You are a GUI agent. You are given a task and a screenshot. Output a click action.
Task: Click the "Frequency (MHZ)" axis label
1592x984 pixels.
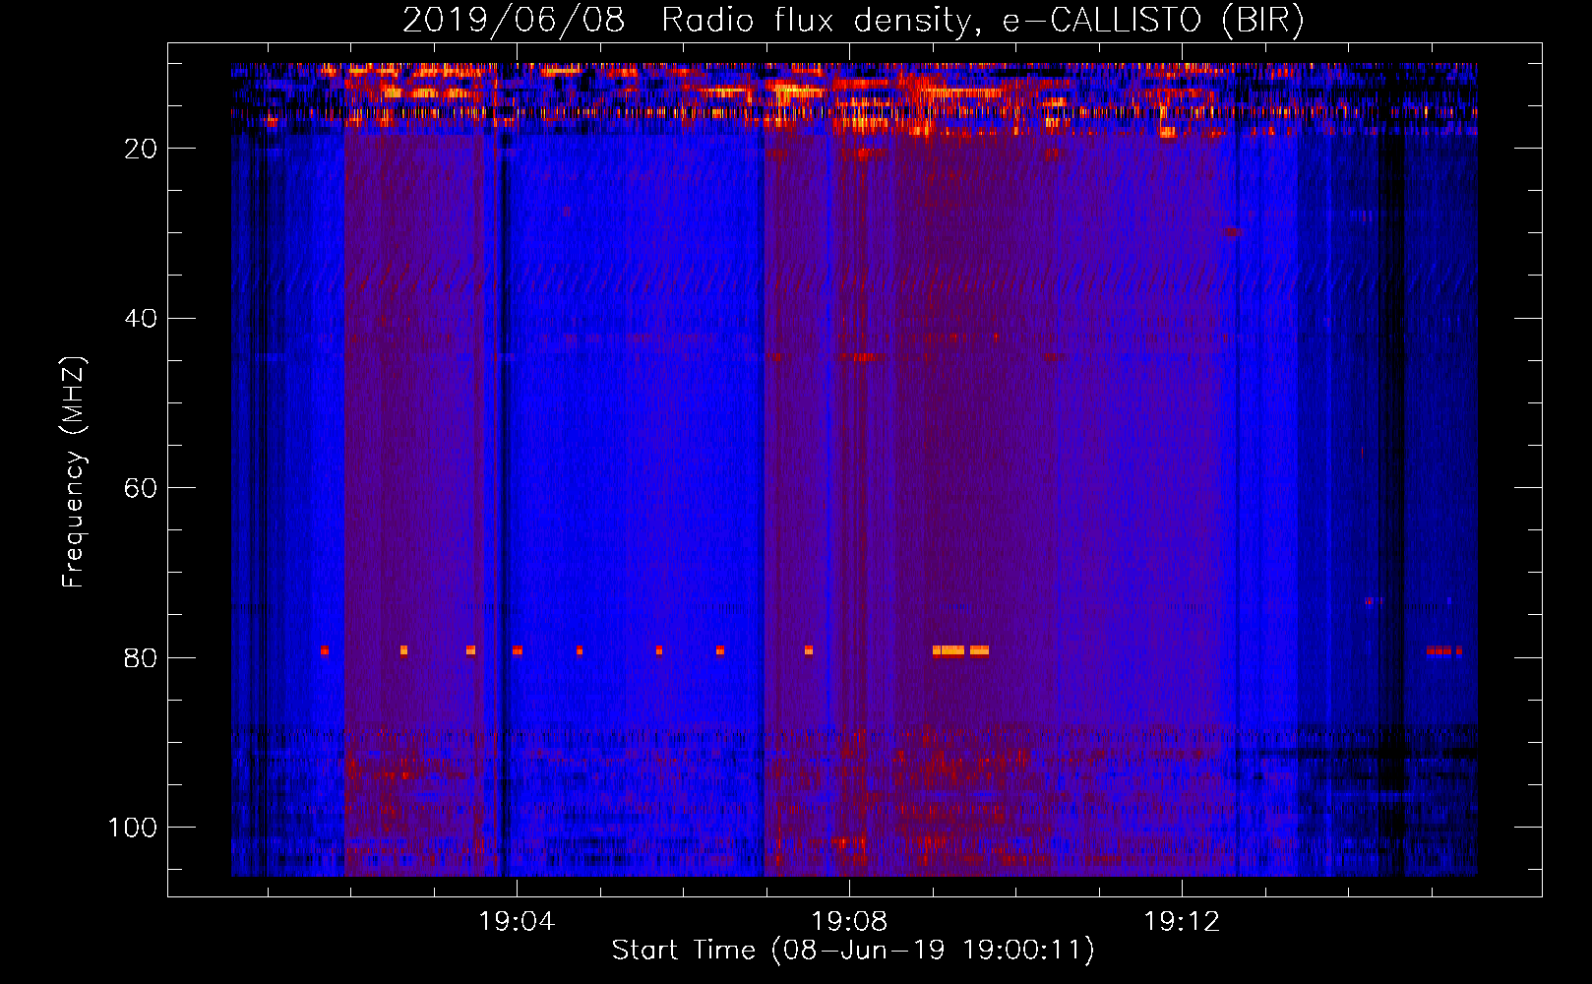point(74,472)
